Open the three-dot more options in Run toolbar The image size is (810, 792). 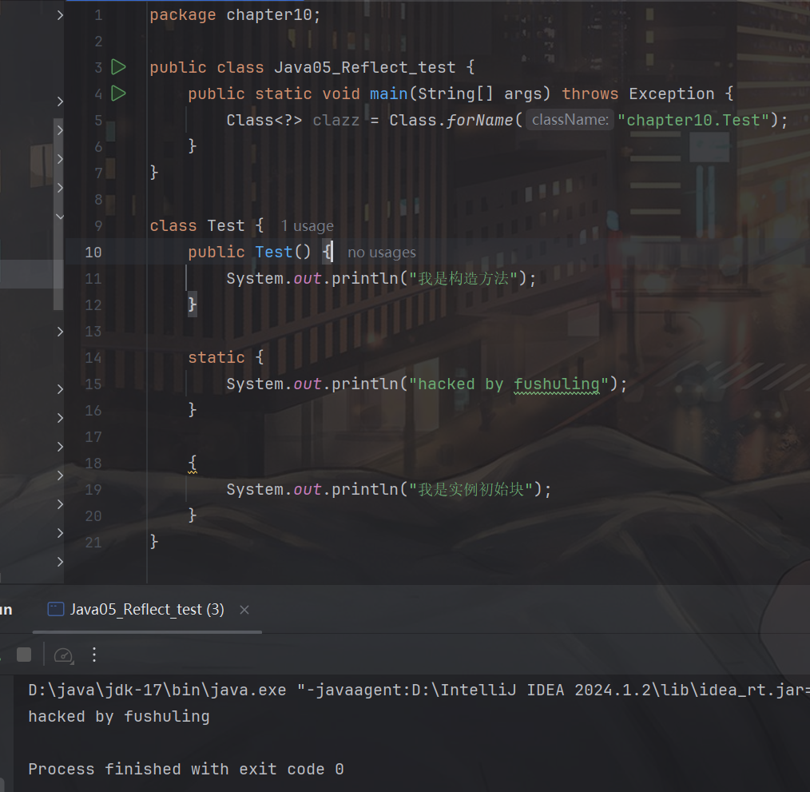point(94,655)
